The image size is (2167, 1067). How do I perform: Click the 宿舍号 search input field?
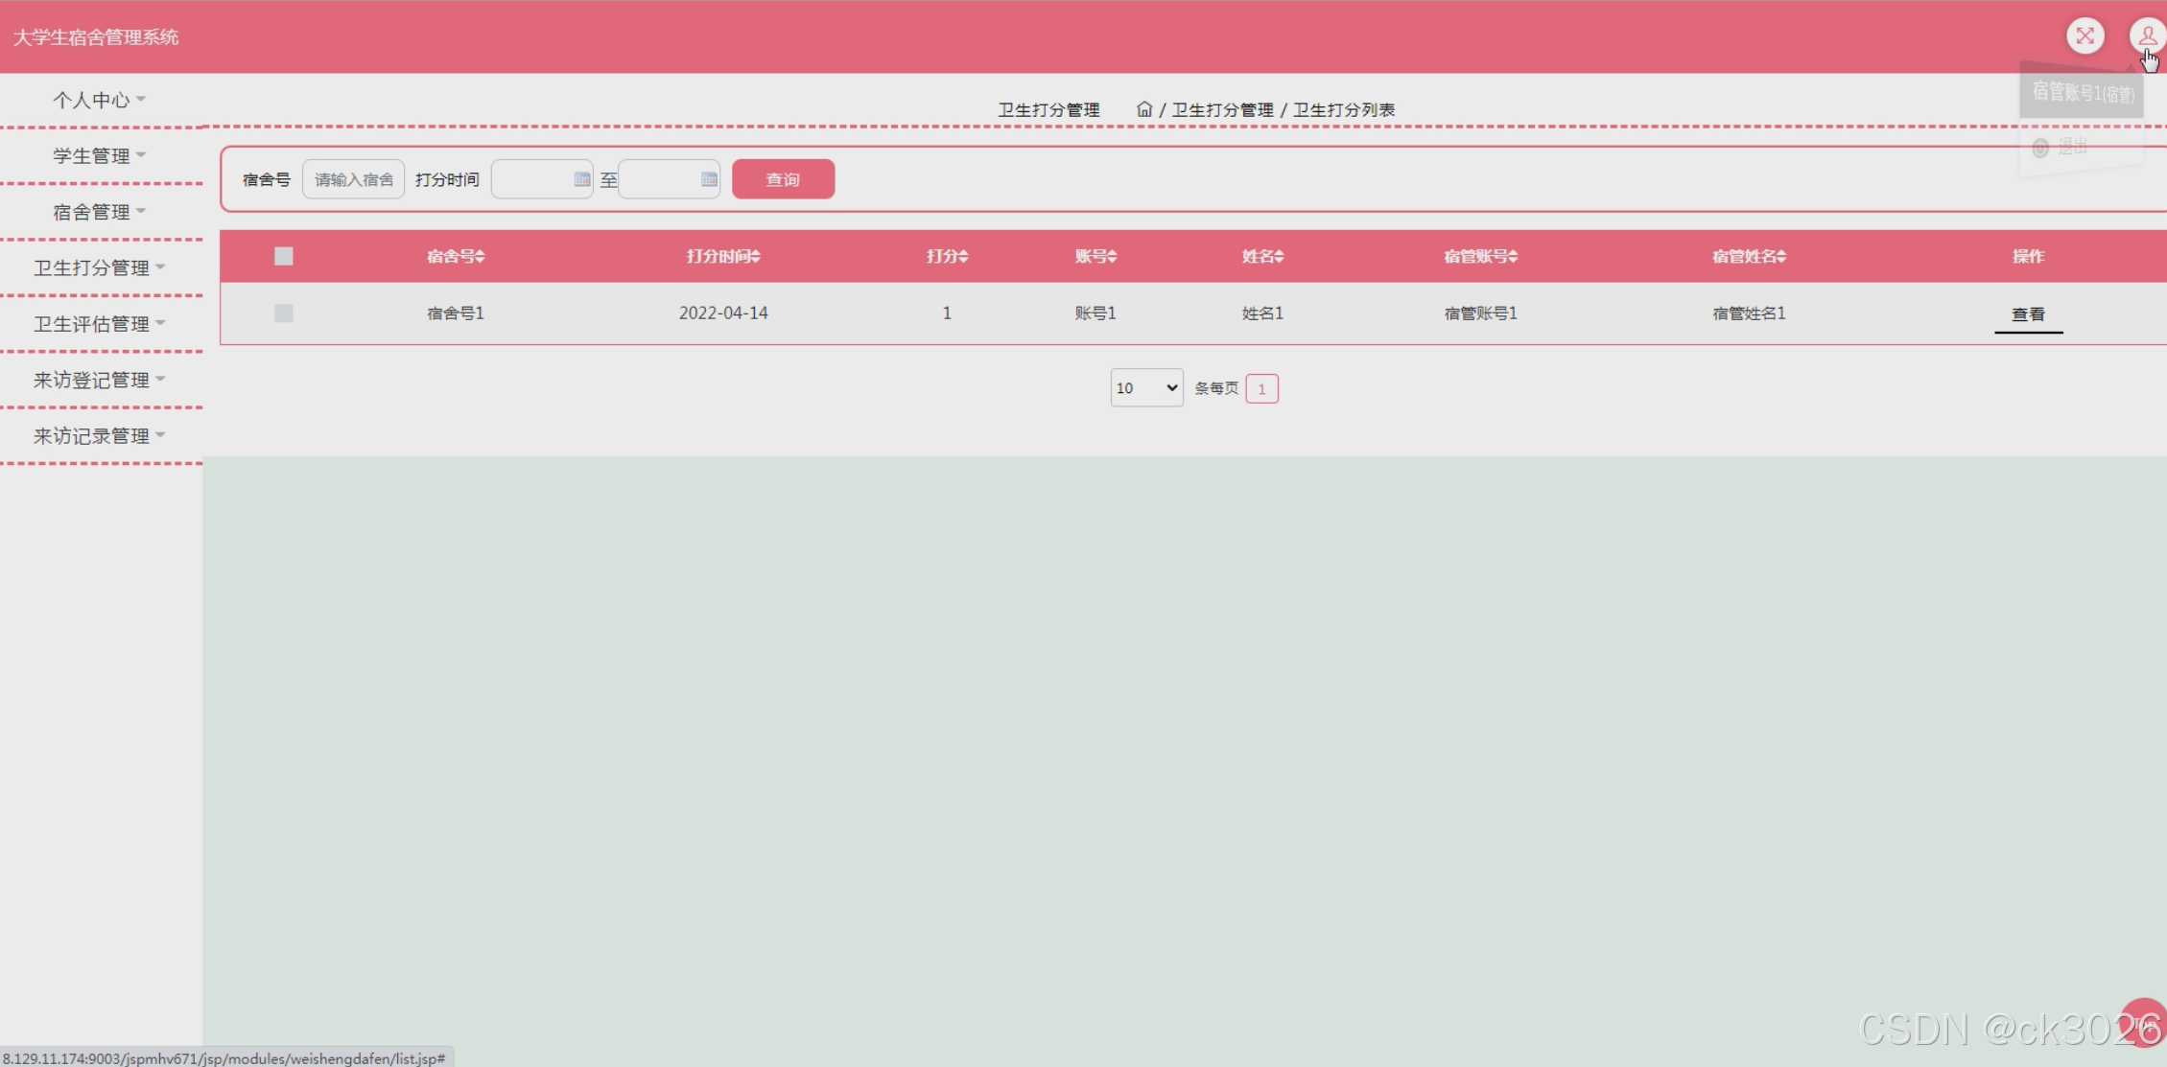click(353, 179)
